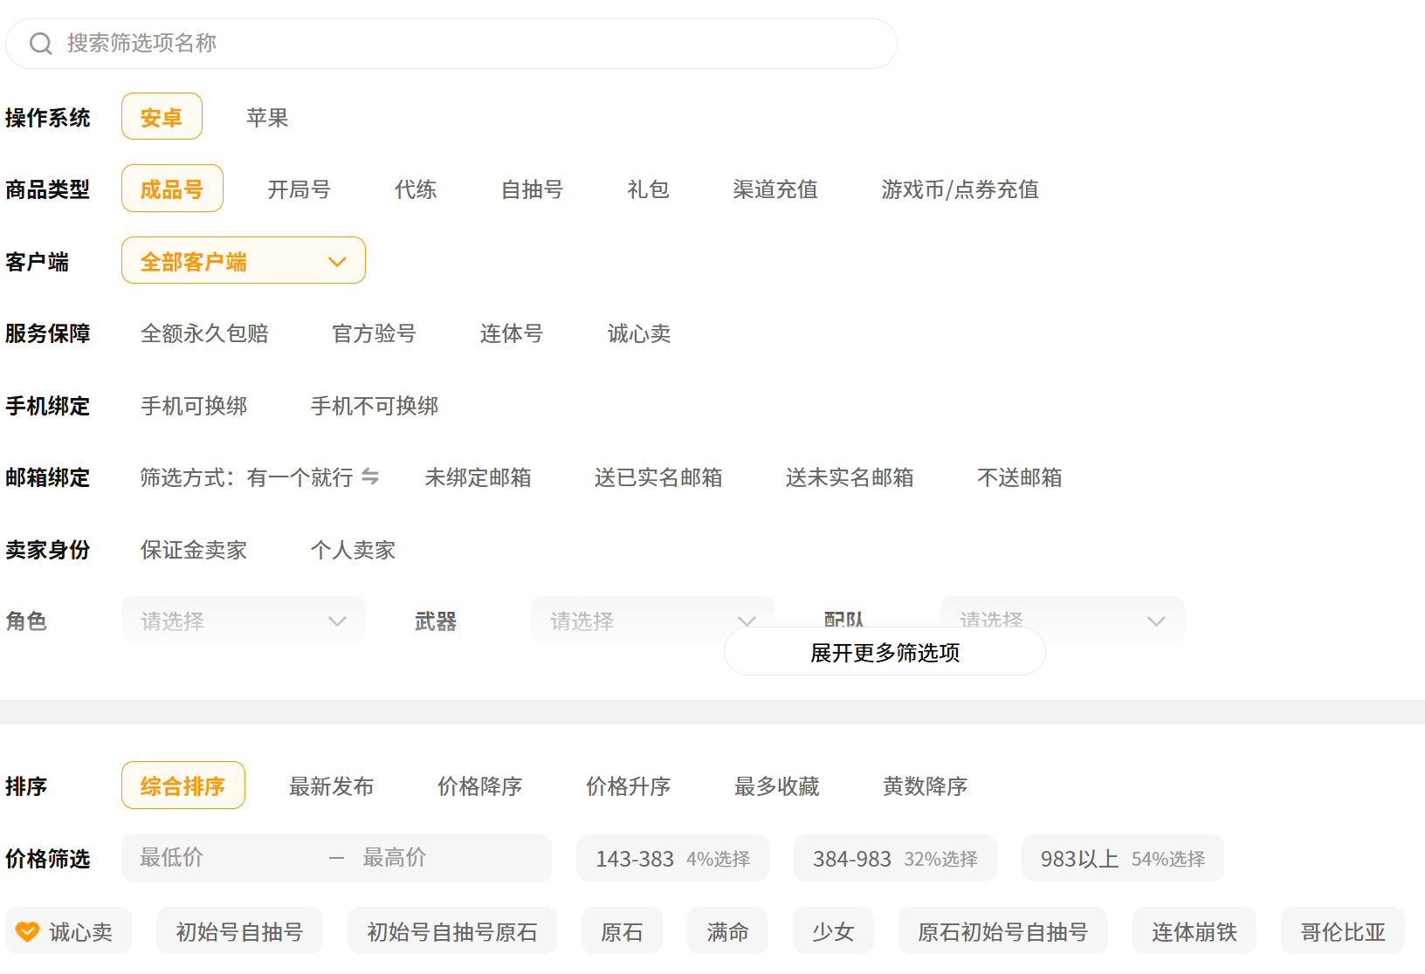Click the 初始号自抽号 quick tag
This screenshot has width=1425, height=974.
(x=239, y=932)
